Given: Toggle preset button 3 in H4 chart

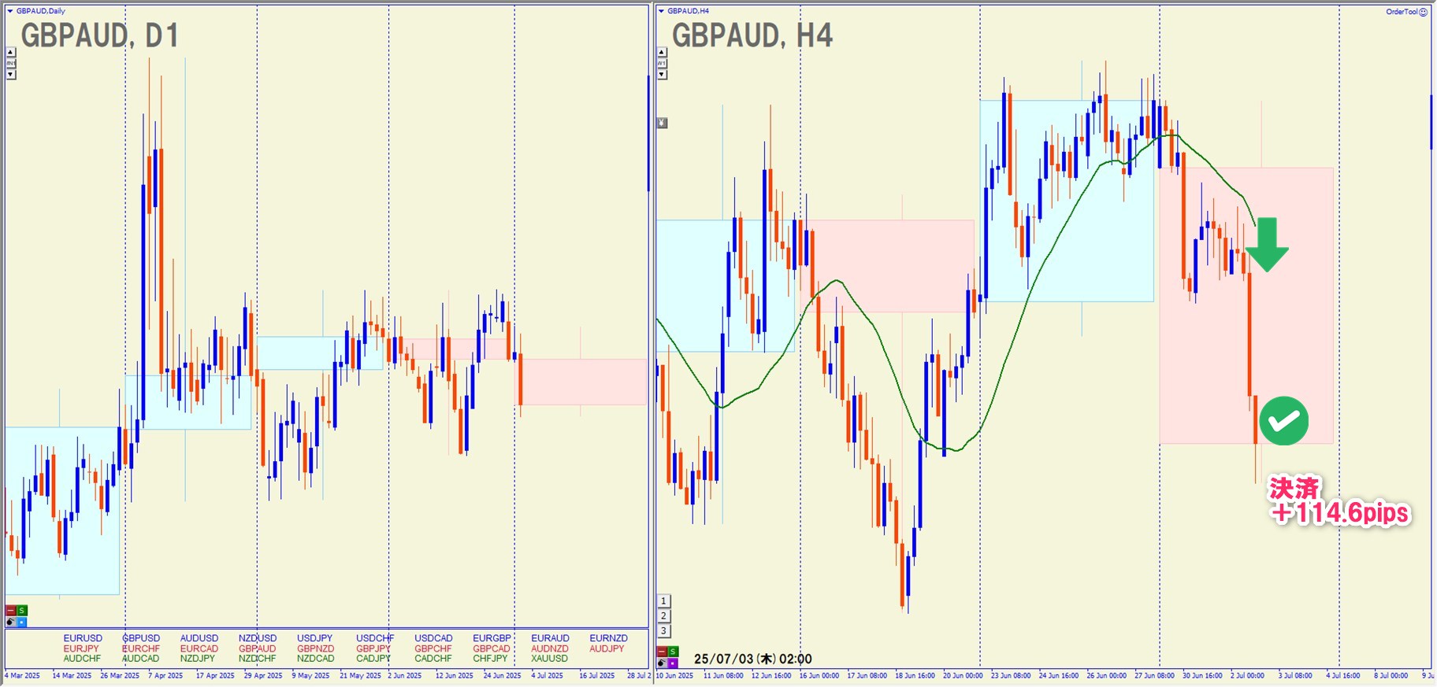Looking at the screenshot, I should coord(663,631).
